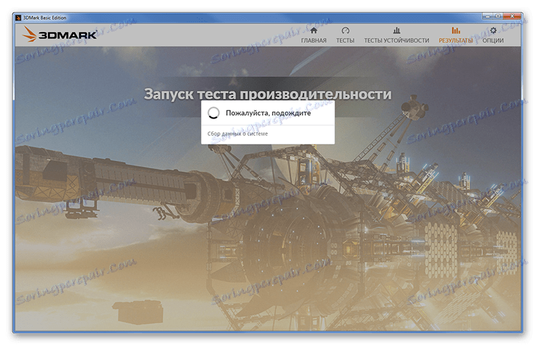
Task: Close the 3DMark window
Action: point(512,16)
